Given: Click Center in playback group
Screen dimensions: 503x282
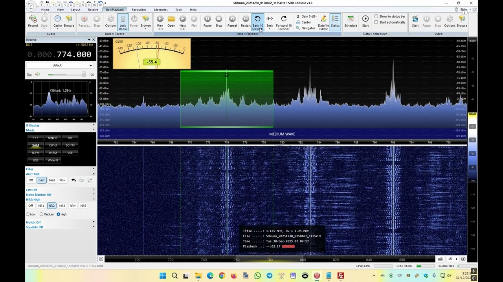Looking at the screenshot, I should click(x=303, y=22).
